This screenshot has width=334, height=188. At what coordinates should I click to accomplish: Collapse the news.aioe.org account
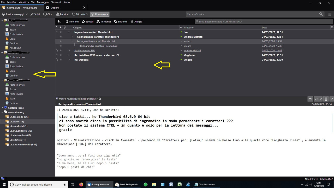2,112
